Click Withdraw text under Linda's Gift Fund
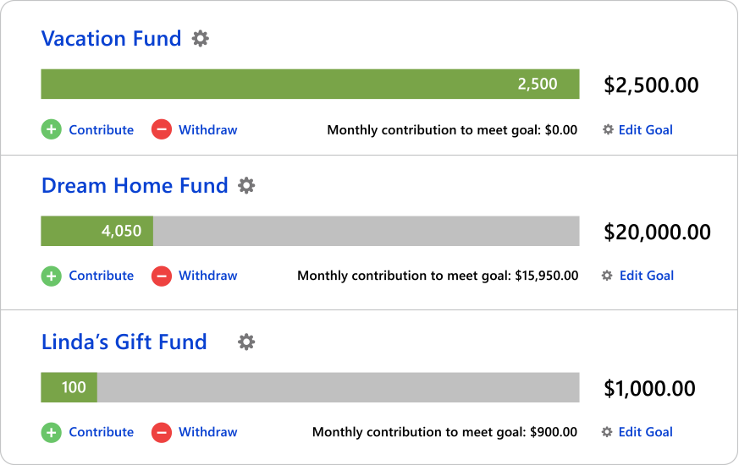This screenshot has width=739, height=465. (207, 432)
